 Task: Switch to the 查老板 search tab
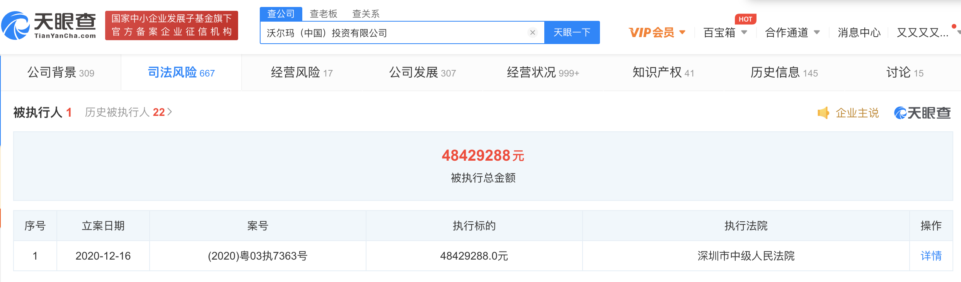click(x=323, y=14)
